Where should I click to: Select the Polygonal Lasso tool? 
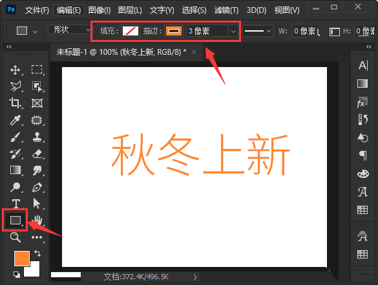click(16, 86)
